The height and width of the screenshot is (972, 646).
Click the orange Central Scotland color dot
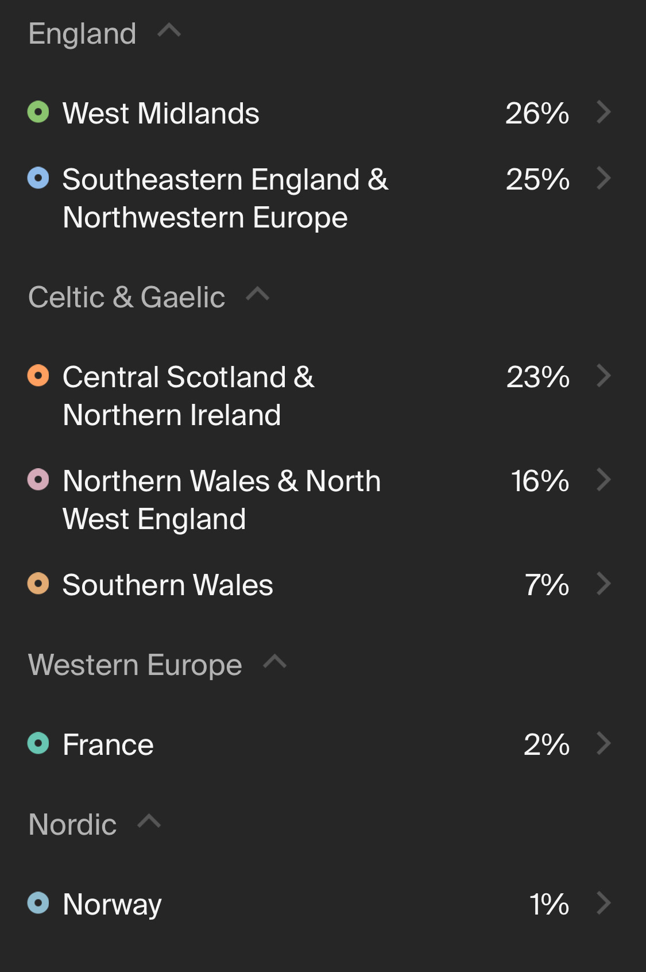click(38, 376)
